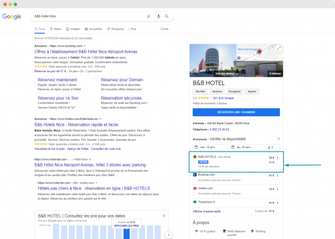Select the Tous tab
Viewport: 335px width, 239px height.
point(40,29)
